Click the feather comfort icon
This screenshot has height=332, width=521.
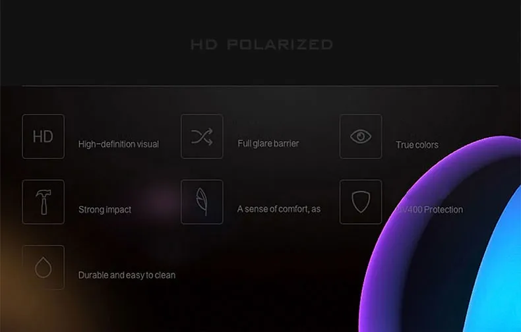(202, 202)
